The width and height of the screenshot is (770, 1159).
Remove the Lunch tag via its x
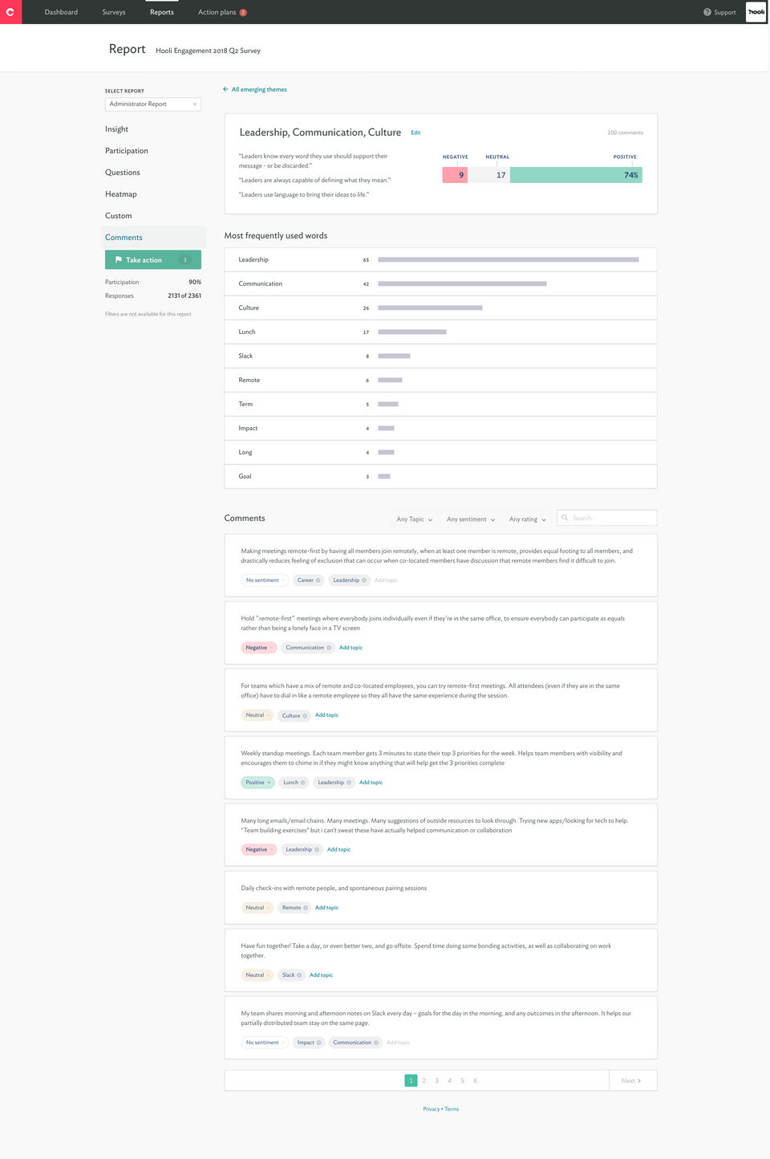pos(302,783)
